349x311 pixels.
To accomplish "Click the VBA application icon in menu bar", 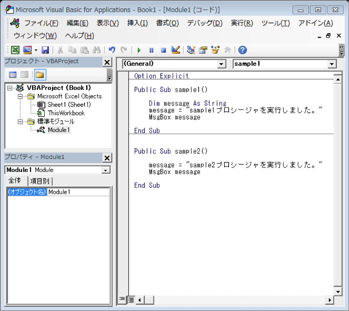I will (15, 23).
